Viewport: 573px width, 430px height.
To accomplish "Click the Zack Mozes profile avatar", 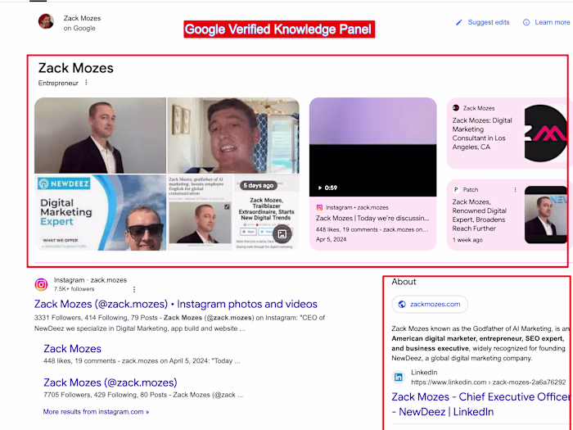I will (46, 21).
